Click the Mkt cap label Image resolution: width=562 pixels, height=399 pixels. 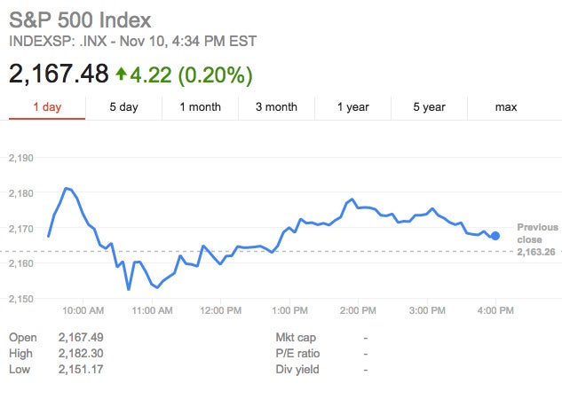[296, 338]
